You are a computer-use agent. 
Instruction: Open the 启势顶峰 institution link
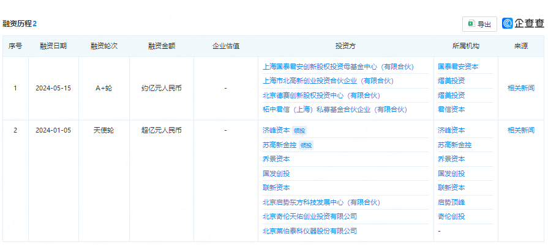point(451,202)
